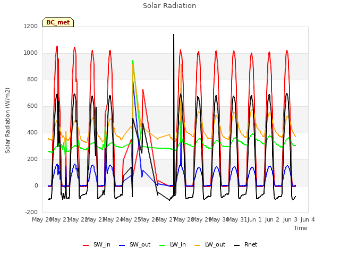Click the Jun 1 x-axis date label
This screenshot has height=255, width=340.
click(x=254, y=219)
